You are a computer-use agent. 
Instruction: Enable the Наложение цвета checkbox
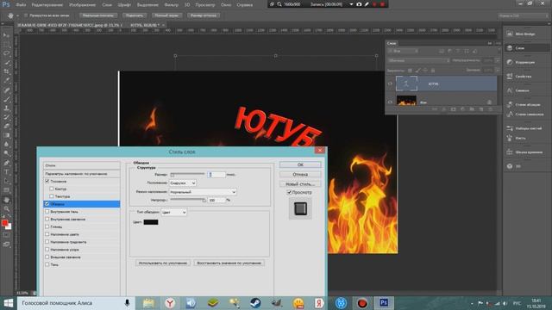click(47, 234)
